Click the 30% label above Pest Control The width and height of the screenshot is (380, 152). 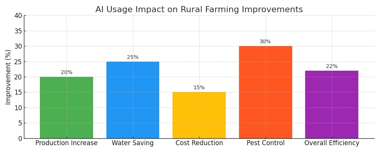265,42
